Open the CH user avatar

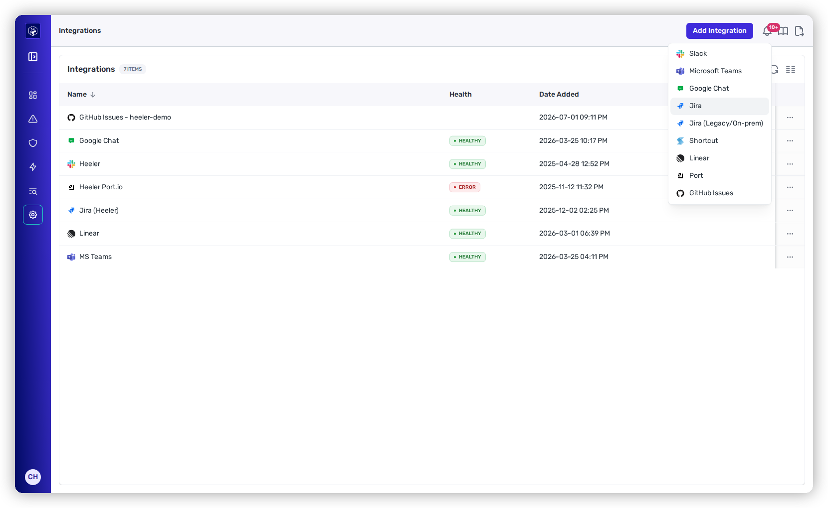33,477
